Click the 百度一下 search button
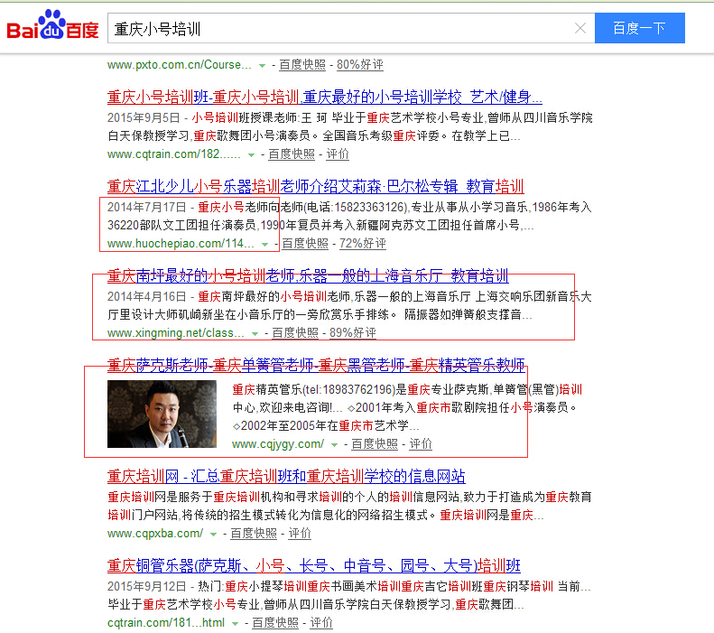This screenshot has height=633, width=714. [639, 28]
